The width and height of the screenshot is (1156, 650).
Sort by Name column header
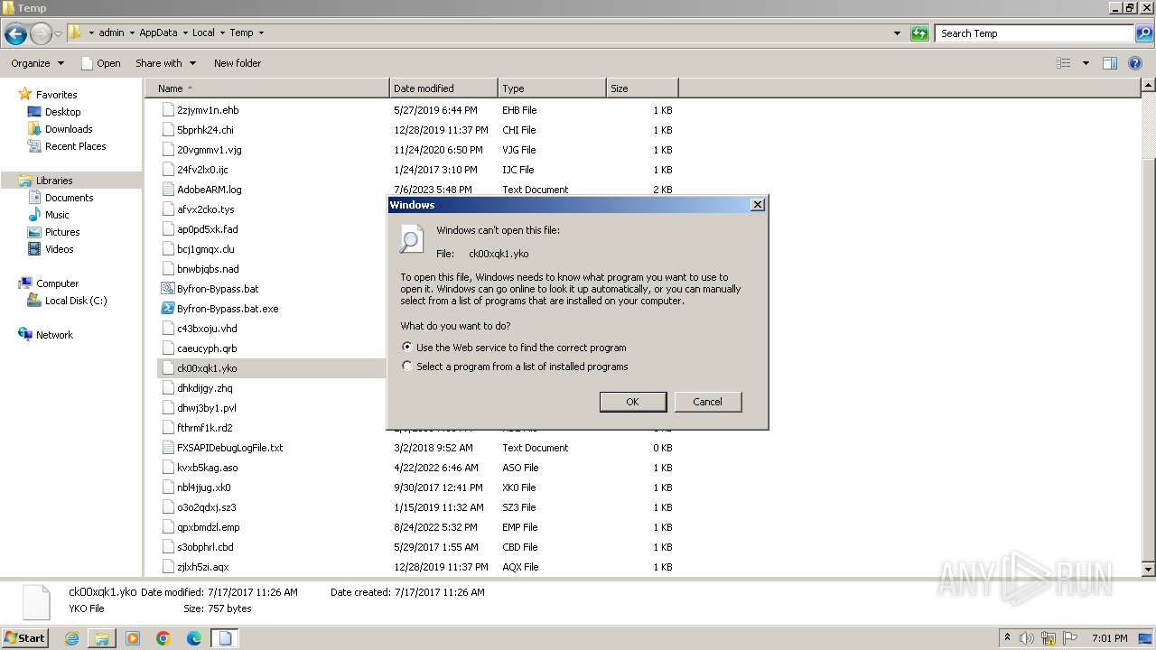click(266, 88)
